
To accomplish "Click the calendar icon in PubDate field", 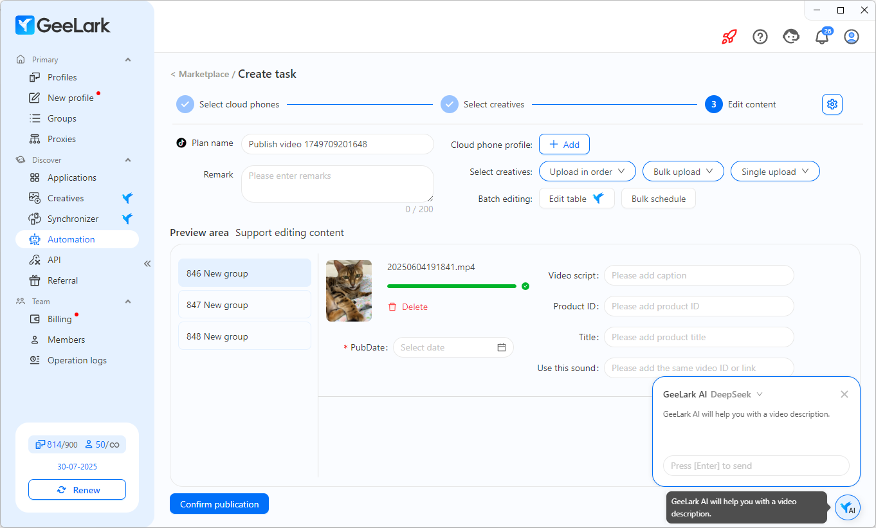I will click(x=502, y=347).
